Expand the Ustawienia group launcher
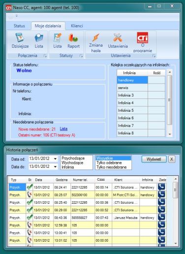This screenshot has height=254, width=185. tap(154, 56)
